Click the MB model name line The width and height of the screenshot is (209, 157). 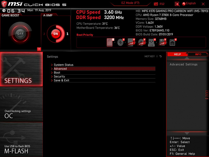pos(172,11)
